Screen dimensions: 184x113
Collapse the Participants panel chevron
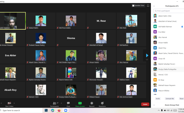pyautogui.click(x=154, y=6)
